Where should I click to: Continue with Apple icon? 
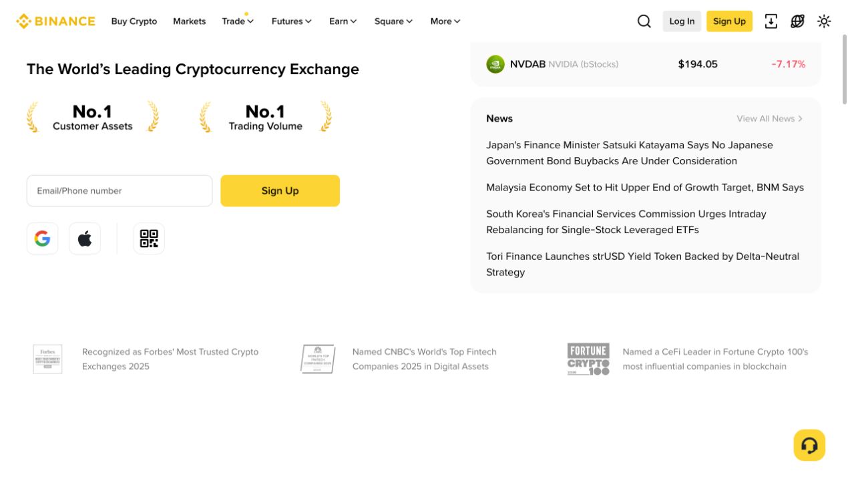coord(85,238)
